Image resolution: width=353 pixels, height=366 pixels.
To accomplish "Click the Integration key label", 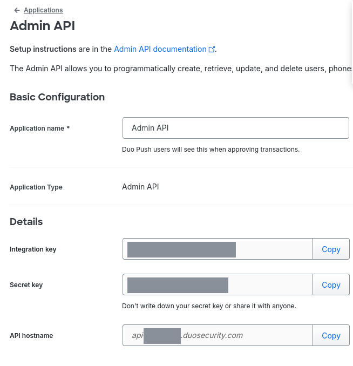I will pyautogui.click(x=33, y=249).
